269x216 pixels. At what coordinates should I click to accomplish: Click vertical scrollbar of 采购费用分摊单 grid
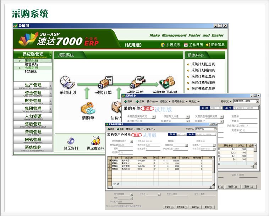tap(213, 171)
